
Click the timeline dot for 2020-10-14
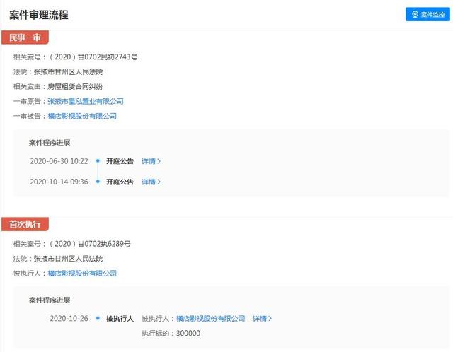click(98, 182)
